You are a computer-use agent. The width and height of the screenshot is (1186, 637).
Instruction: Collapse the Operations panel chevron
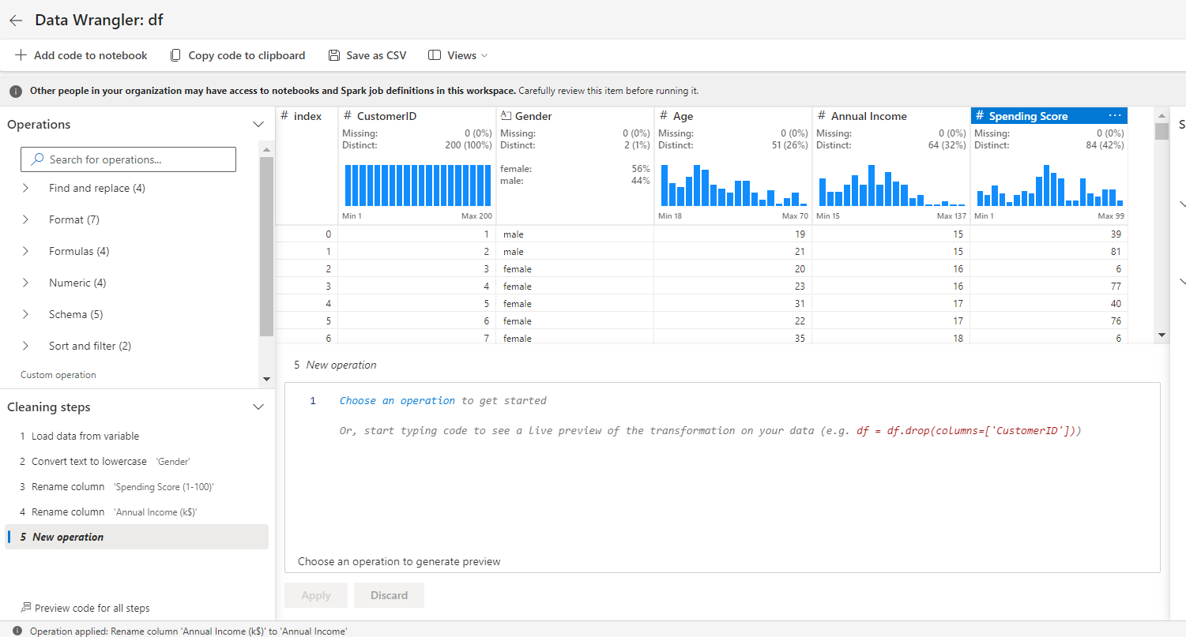click(x=258, y=125)
